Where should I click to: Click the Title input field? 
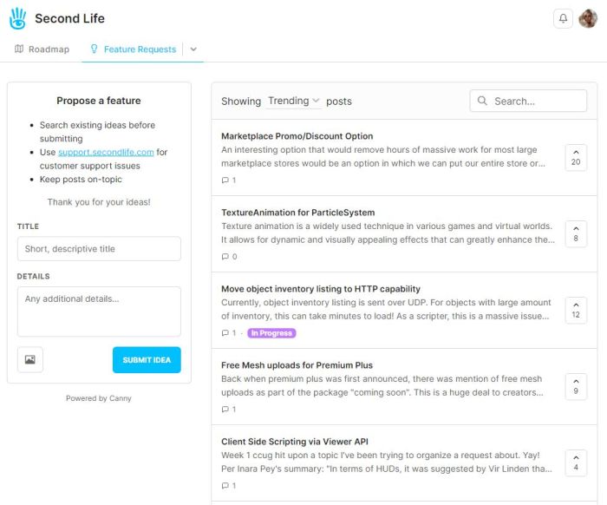[99, 249]
